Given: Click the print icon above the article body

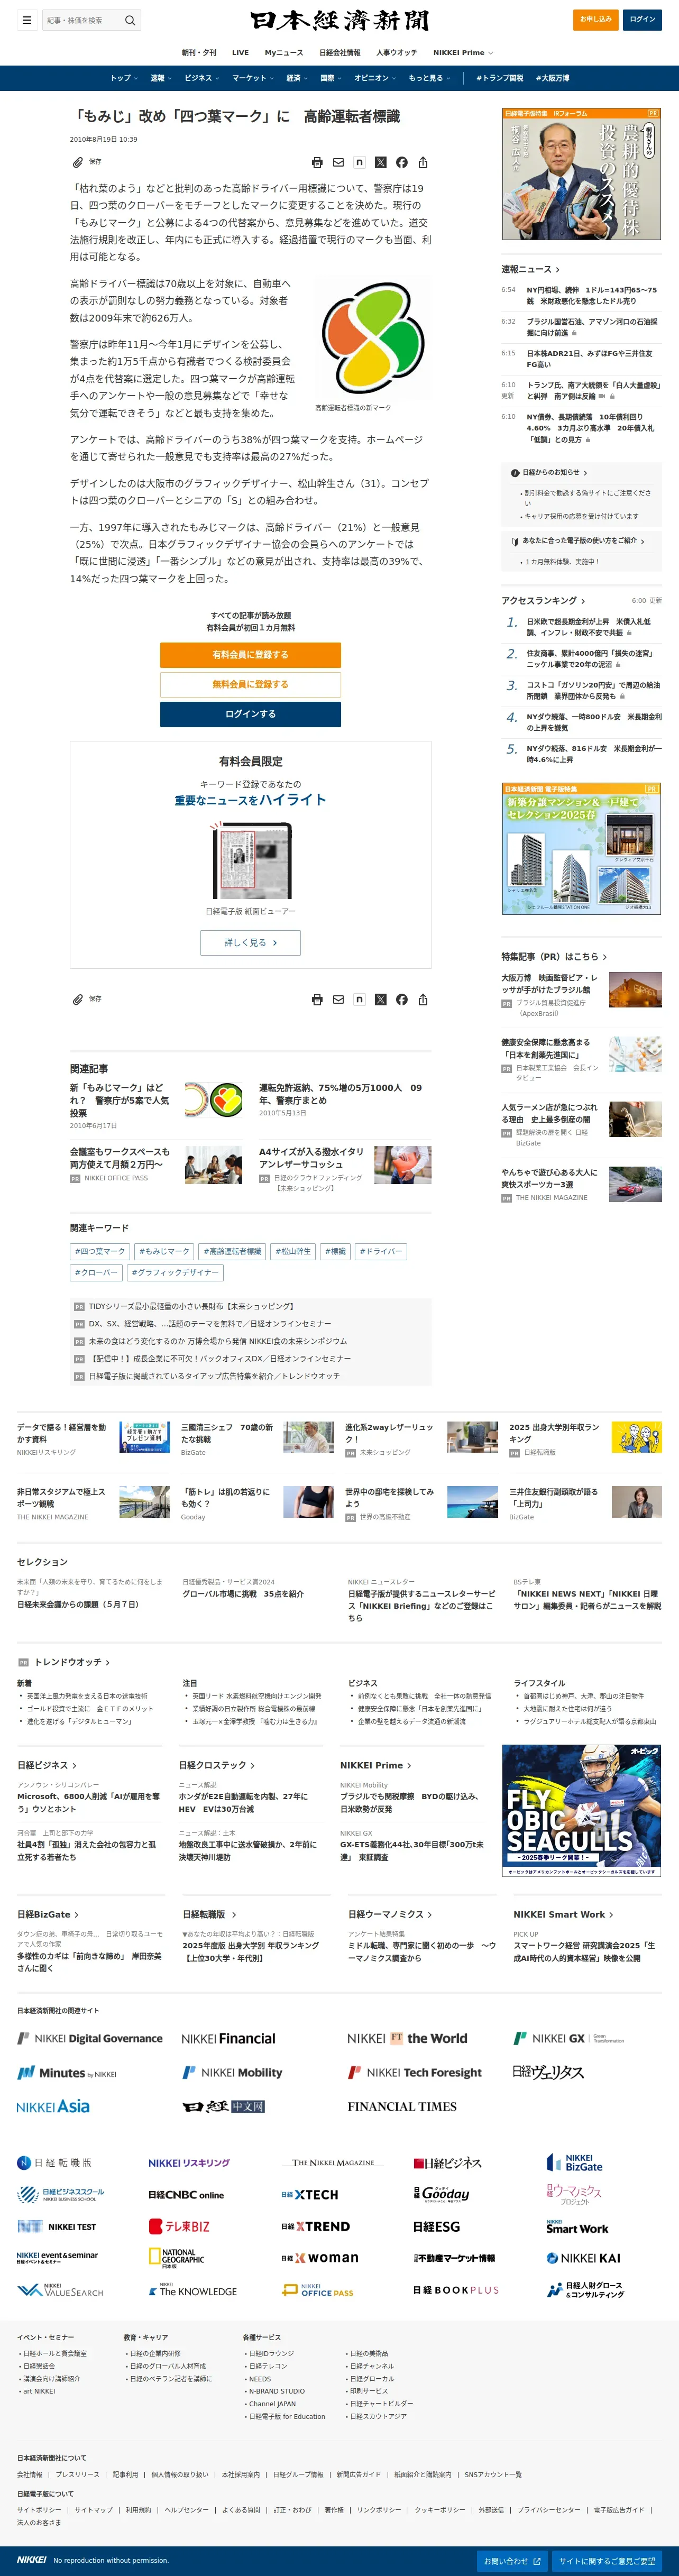Looking at the screenshot, I should (x=317, y=162).
